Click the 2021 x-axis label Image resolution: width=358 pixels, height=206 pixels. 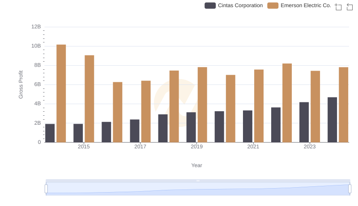click(253, 147)
